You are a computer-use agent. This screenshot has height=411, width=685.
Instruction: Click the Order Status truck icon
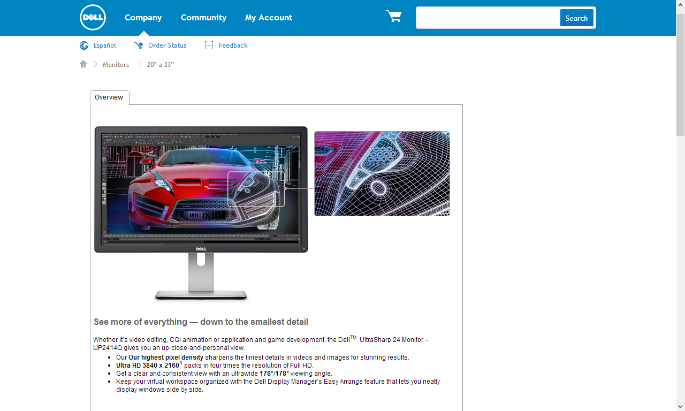pyautogui.click(x=139, y=45)
